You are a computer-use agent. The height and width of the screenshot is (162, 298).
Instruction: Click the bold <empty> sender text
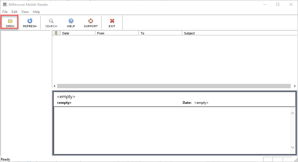click(x=64, y=103)
